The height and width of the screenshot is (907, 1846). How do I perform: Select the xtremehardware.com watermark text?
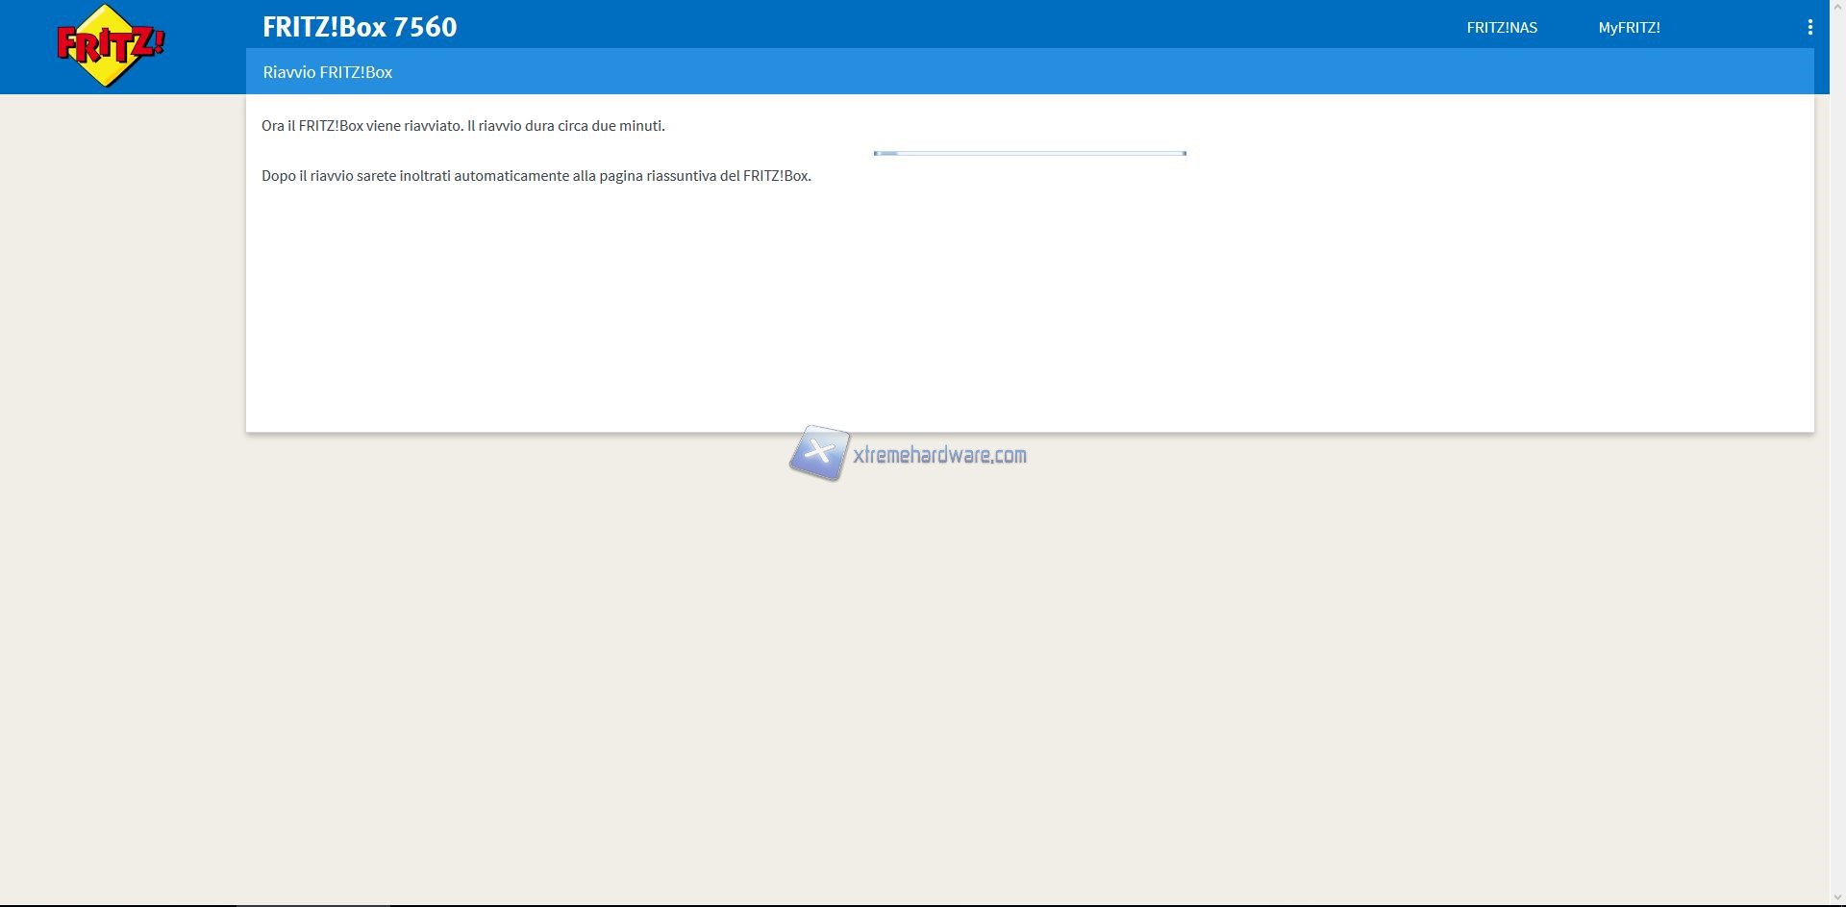(939, 455)
